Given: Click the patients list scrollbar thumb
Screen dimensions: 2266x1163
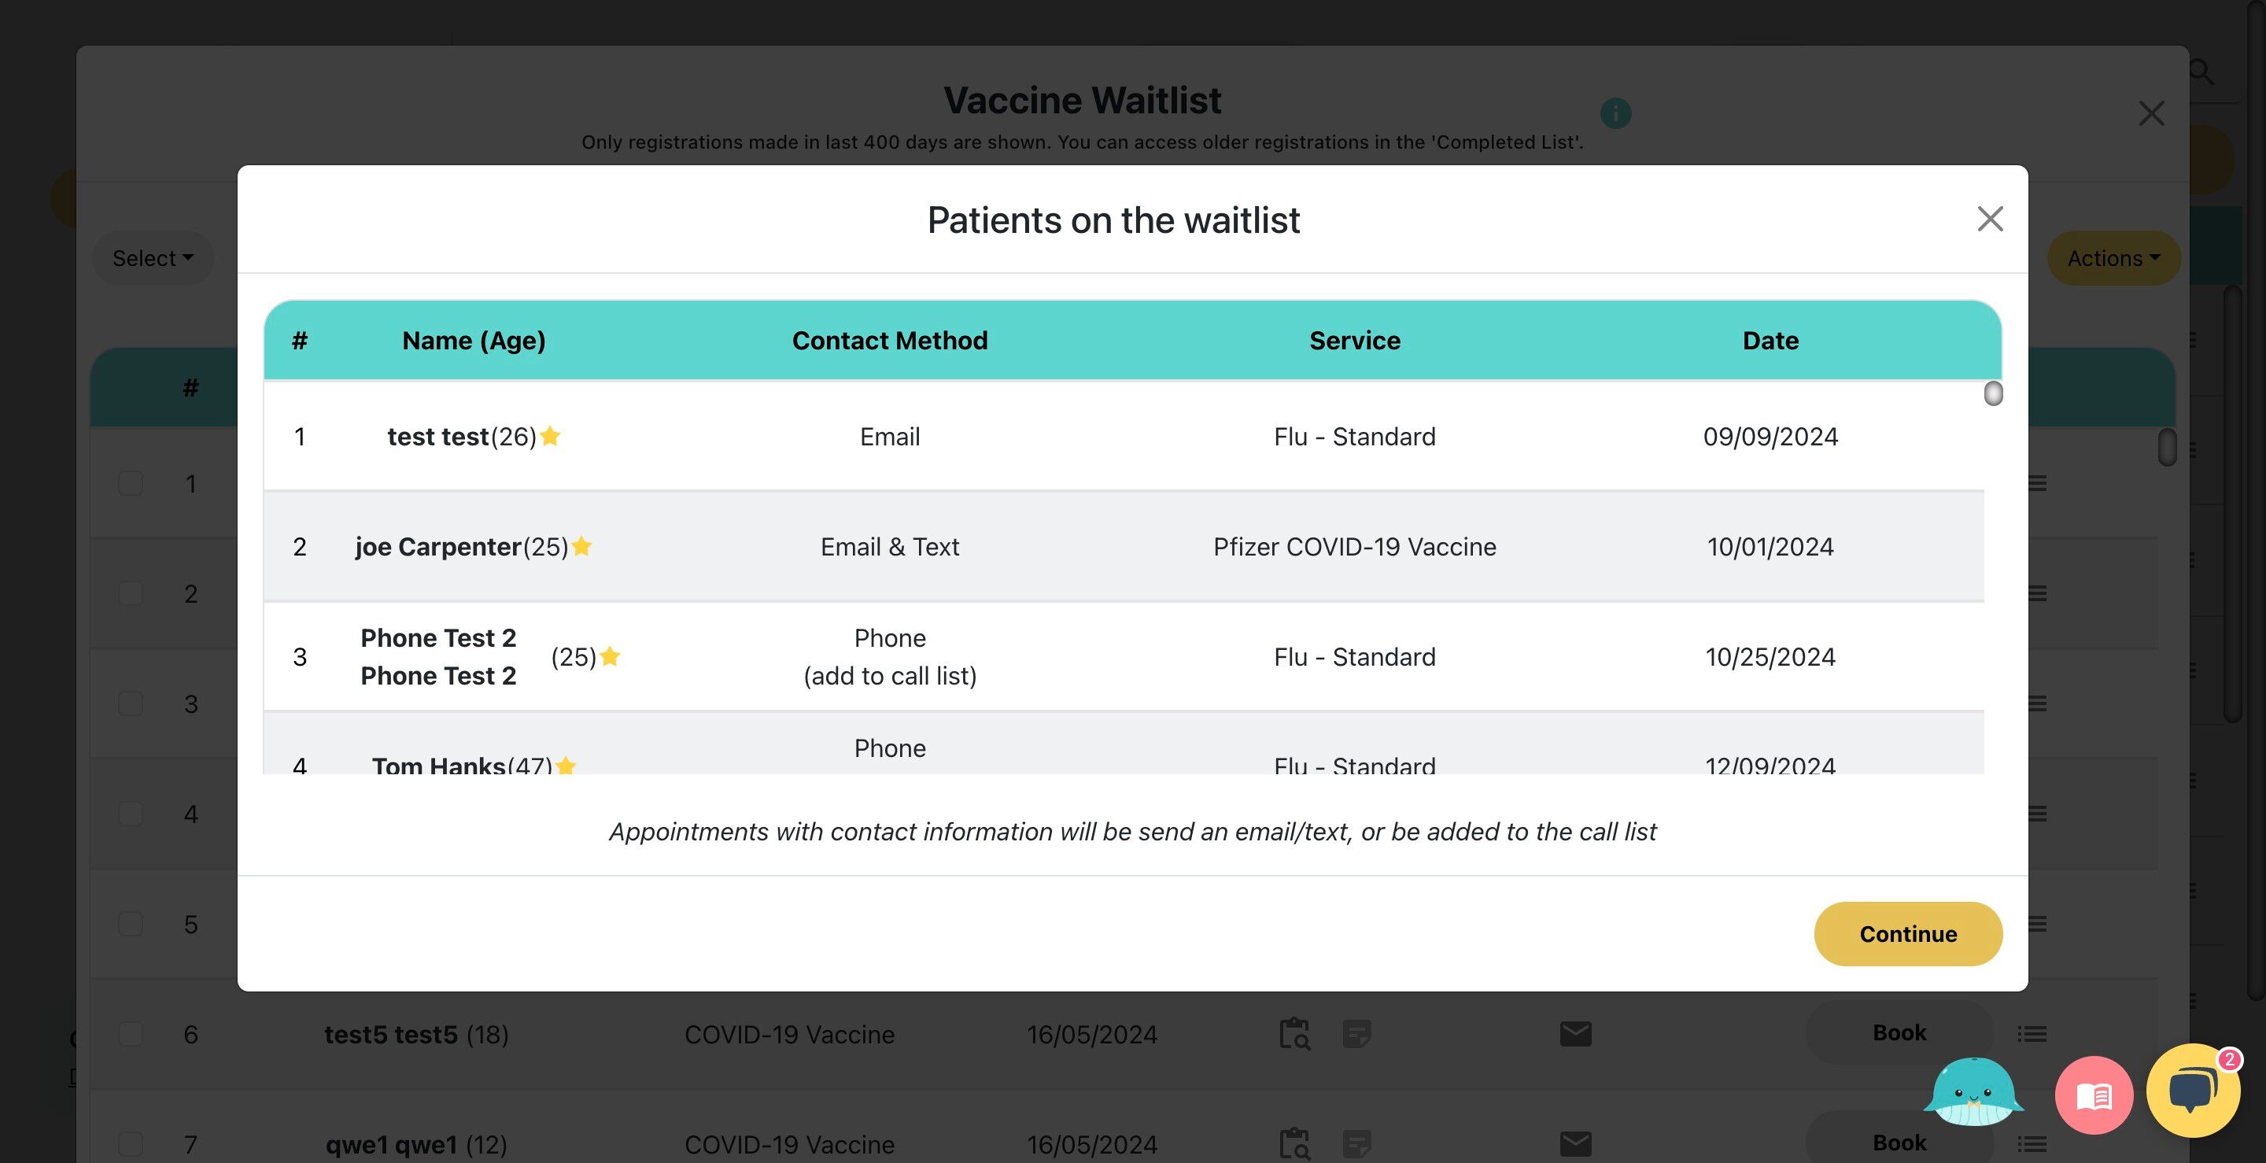Looking at the screenshot, I should click(1993, 393).
